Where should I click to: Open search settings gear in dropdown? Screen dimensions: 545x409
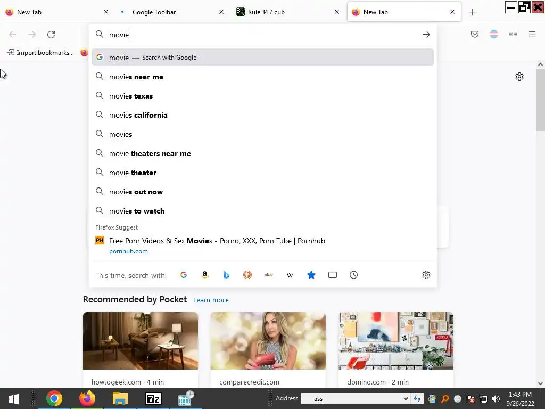(426, 275)
